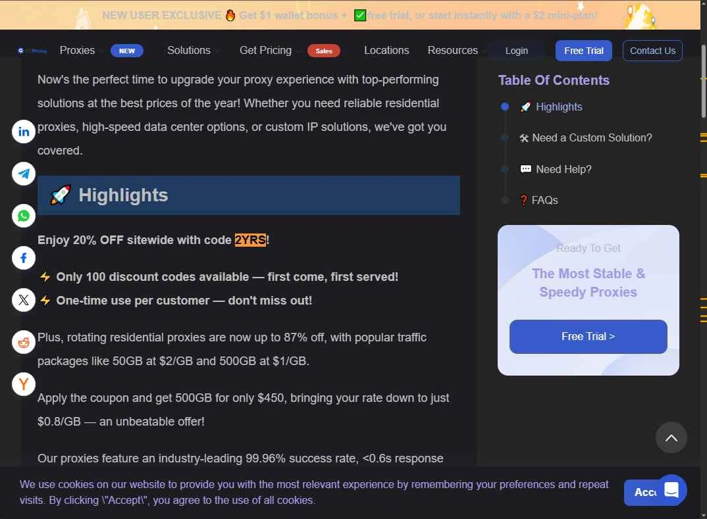
Task: Click the Table Of Contents heading
Action: [x=554, y=80]
